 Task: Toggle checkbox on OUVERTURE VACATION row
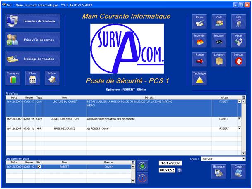240,118
